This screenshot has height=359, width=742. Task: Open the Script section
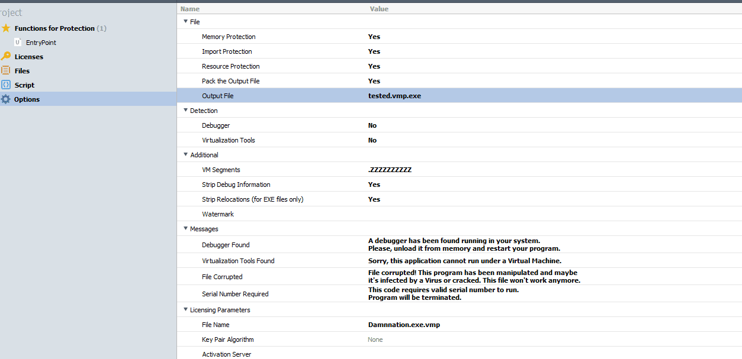pos(24,85)
